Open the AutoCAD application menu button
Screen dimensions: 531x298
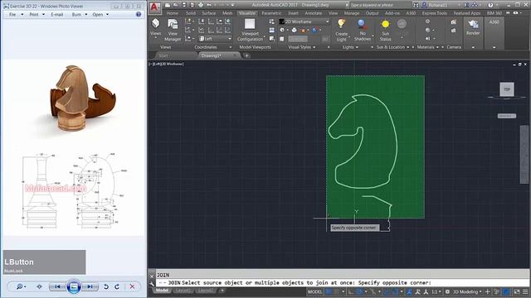(x=155, y=7)
